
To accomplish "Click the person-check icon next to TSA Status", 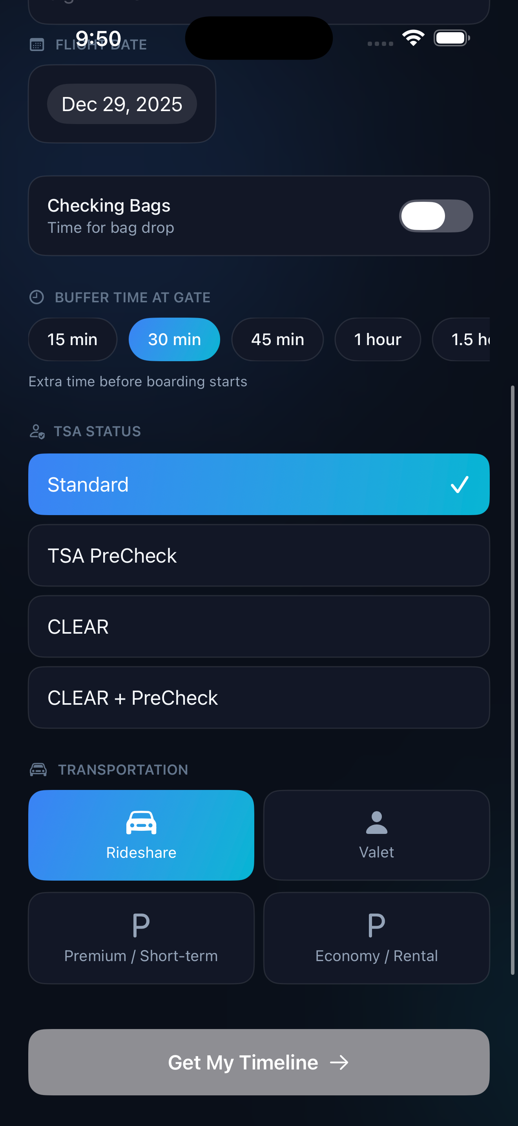I will click(38, 431).
